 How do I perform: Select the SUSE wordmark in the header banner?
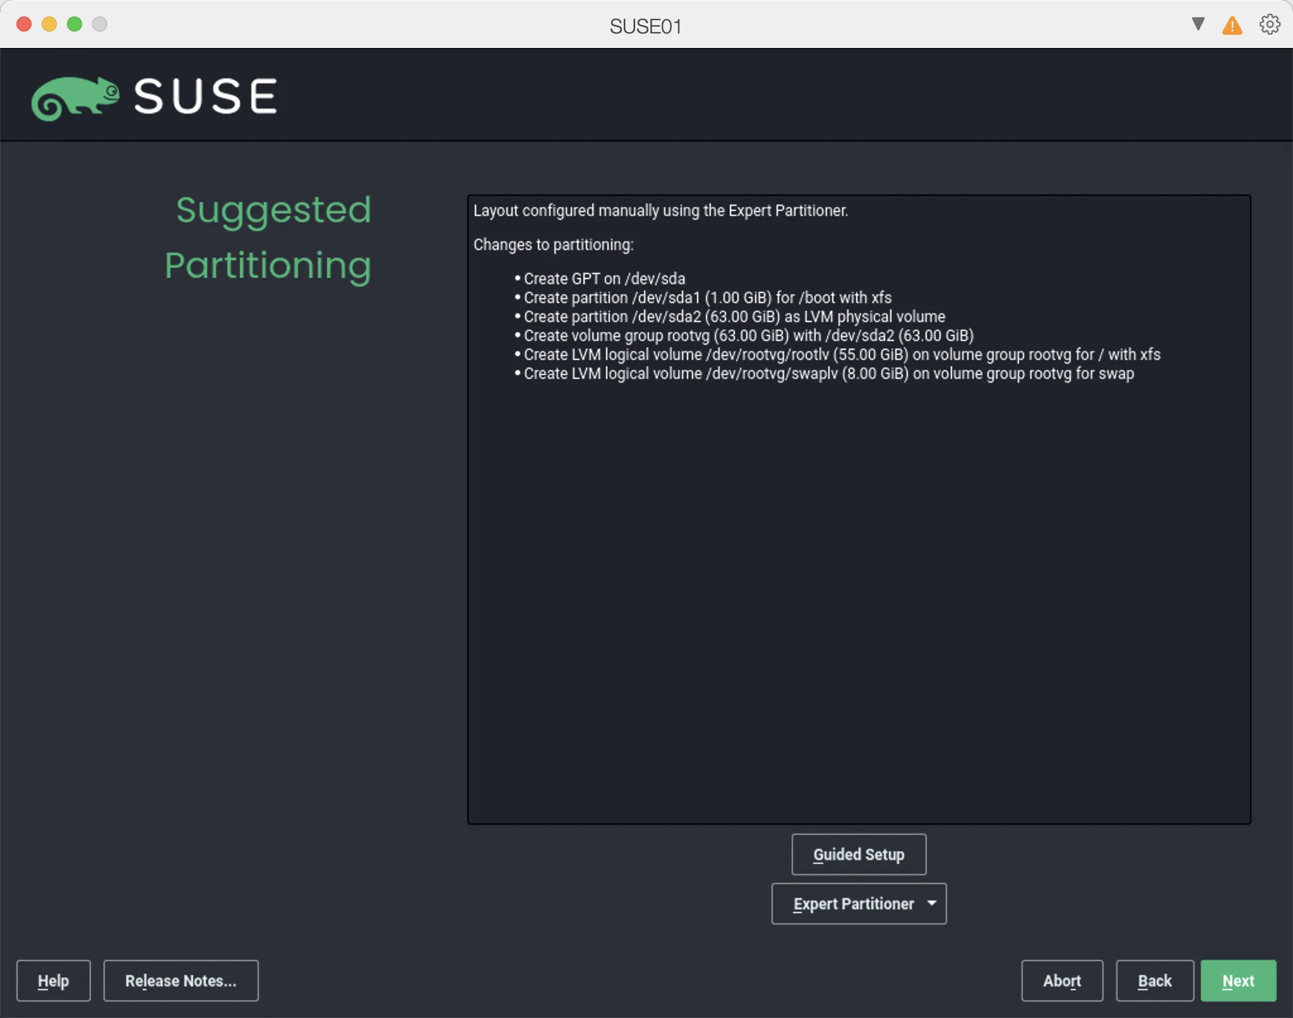205,96
